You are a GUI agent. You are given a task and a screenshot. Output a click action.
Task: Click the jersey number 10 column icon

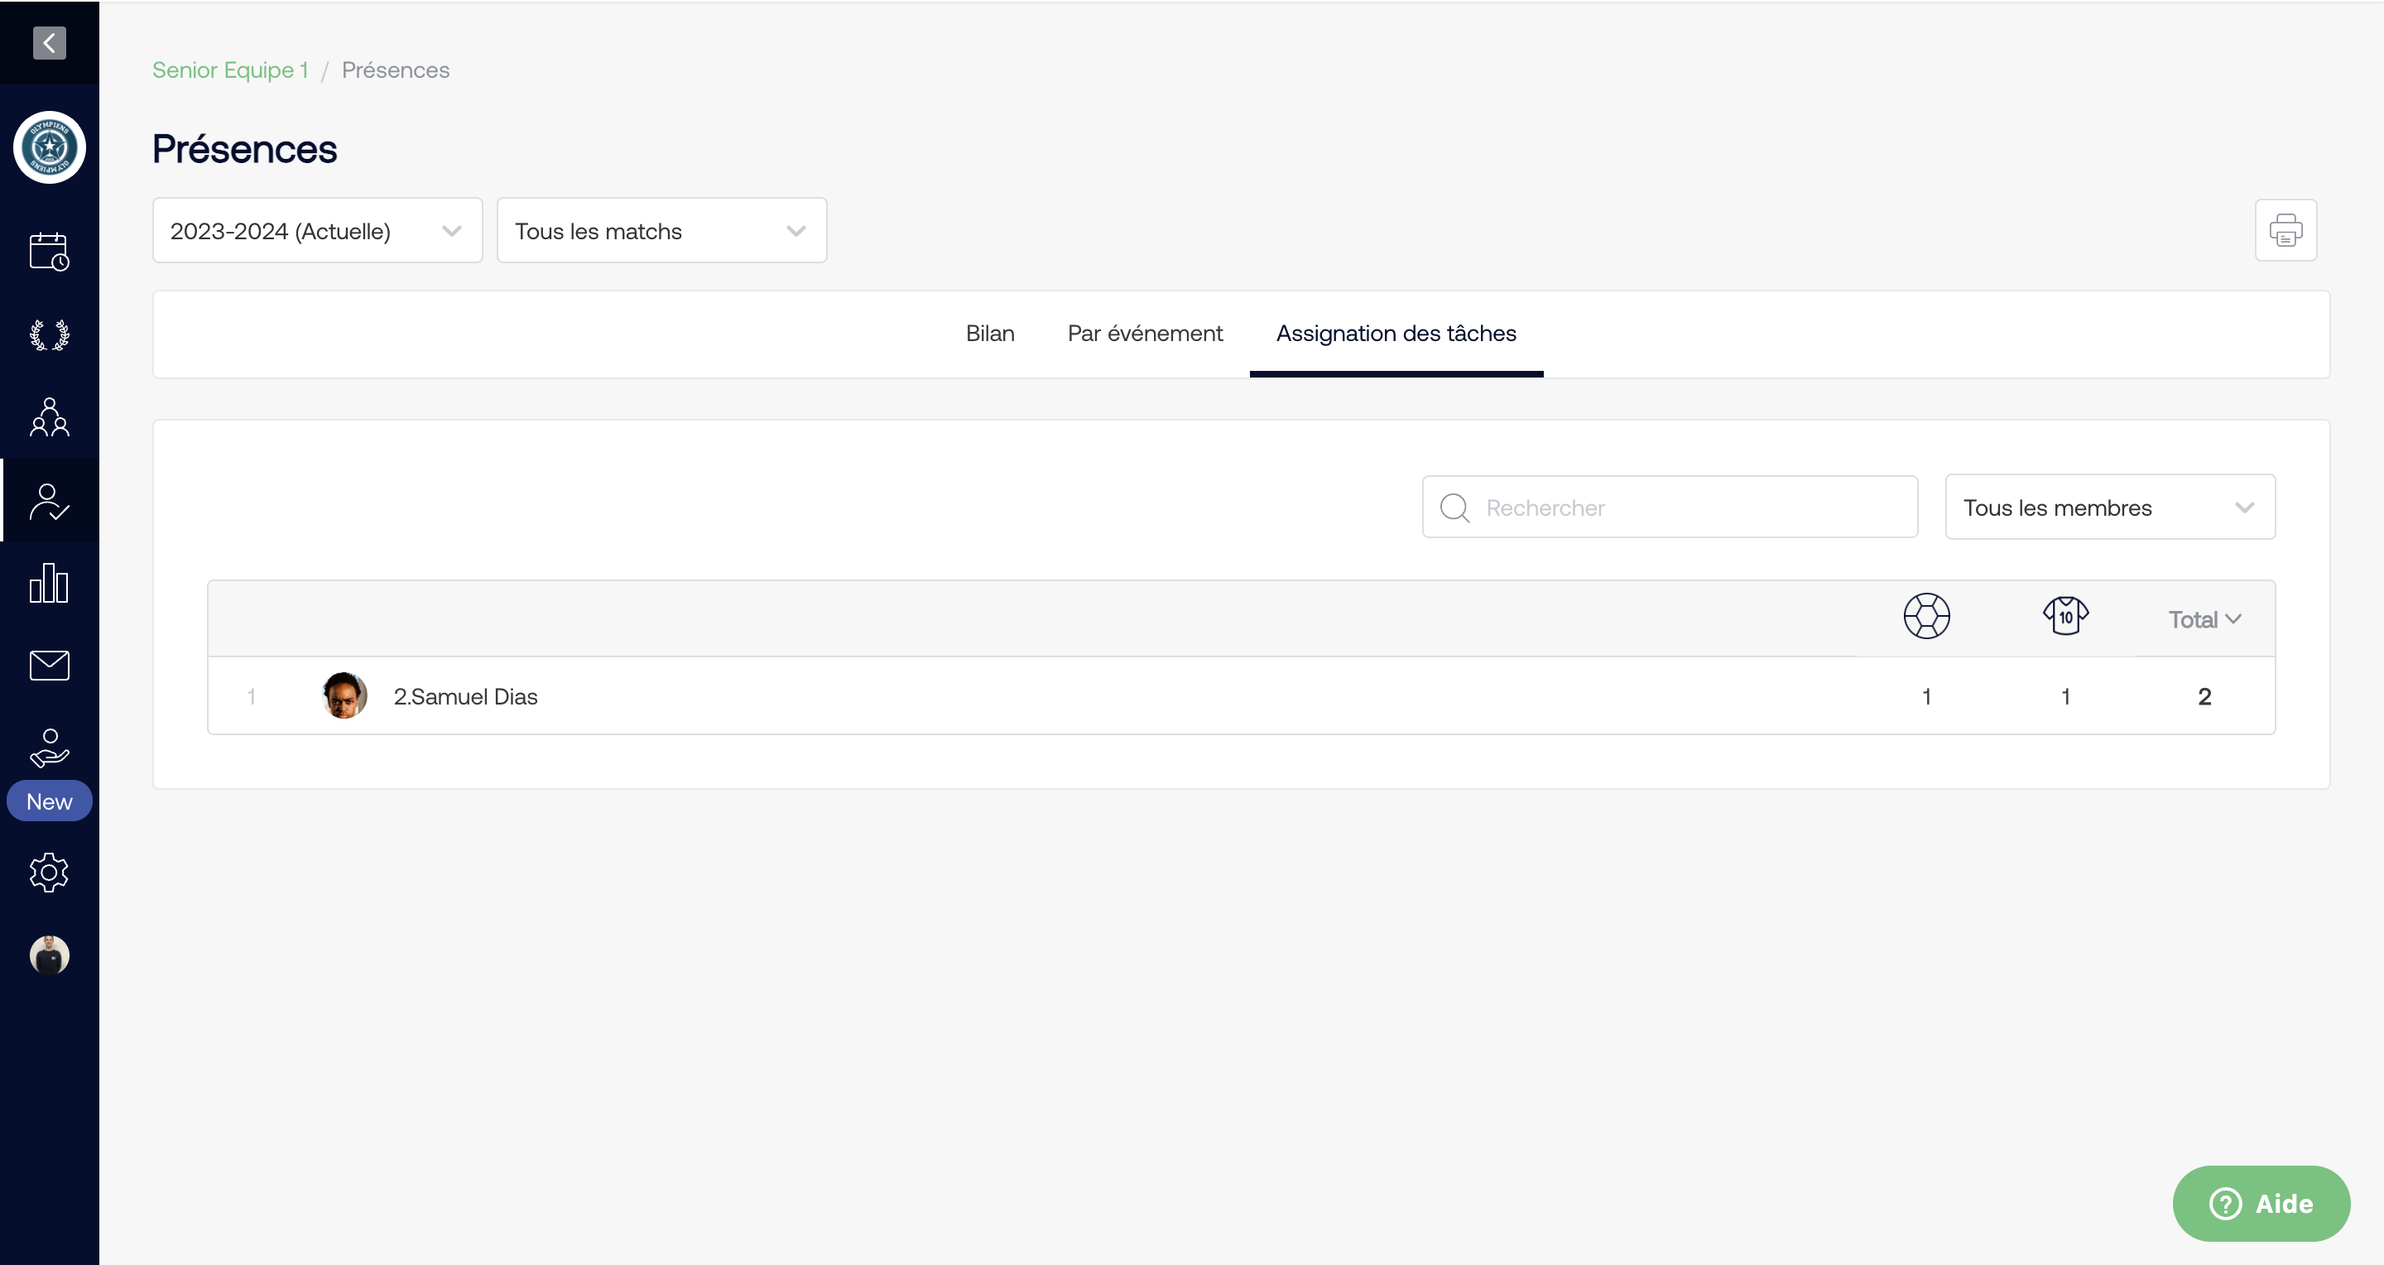pyautogui.click(x=2064, y=616)
